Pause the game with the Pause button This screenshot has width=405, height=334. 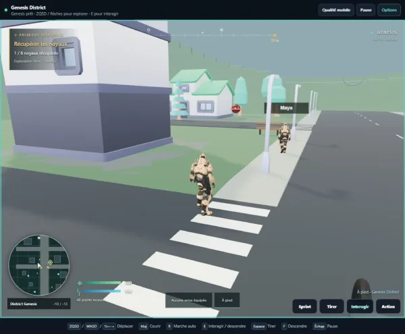pos(365,10)
